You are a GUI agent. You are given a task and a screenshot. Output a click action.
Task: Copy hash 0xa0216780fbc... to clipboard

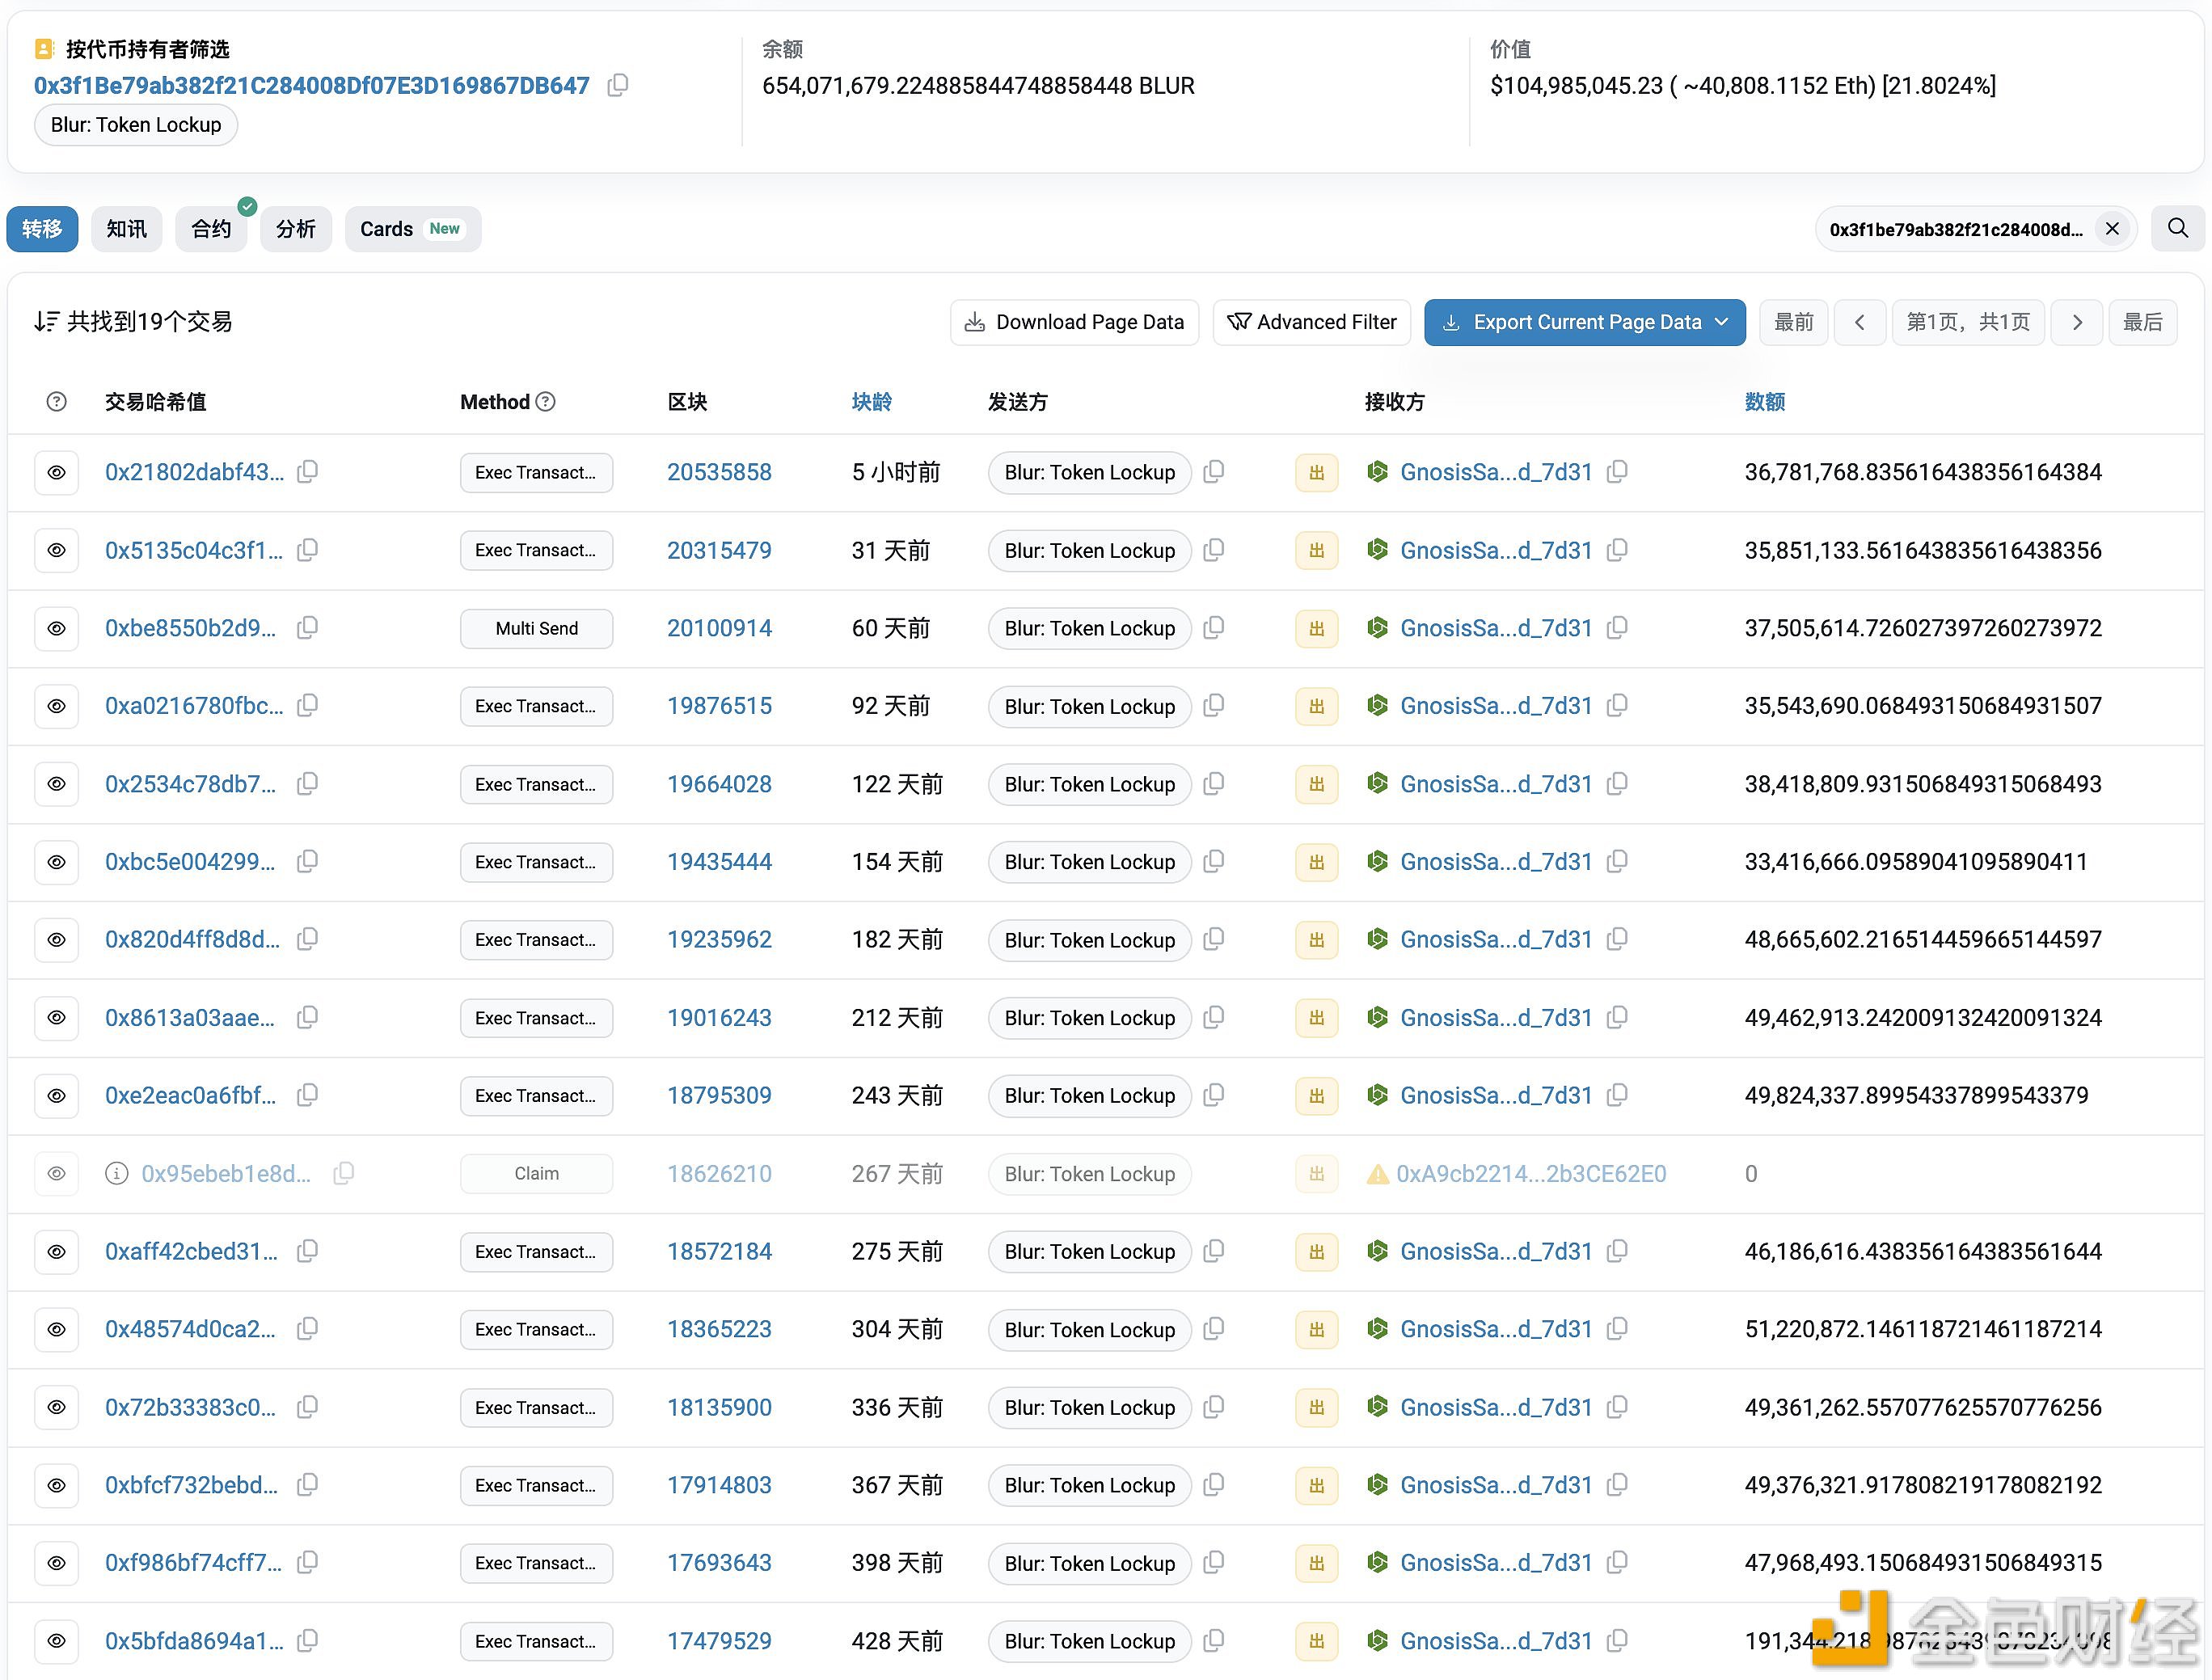click(308, 705)
